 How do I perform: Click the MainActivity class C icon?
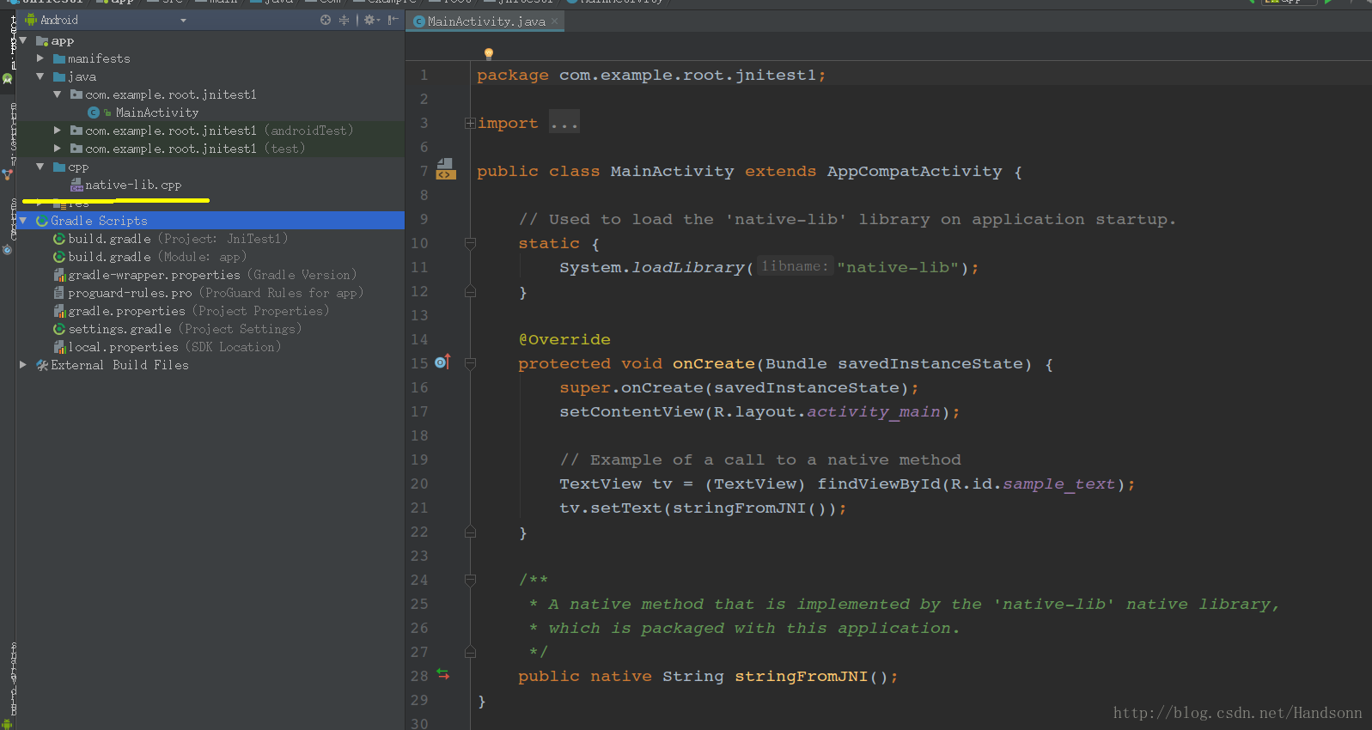[x=94, y=113]
